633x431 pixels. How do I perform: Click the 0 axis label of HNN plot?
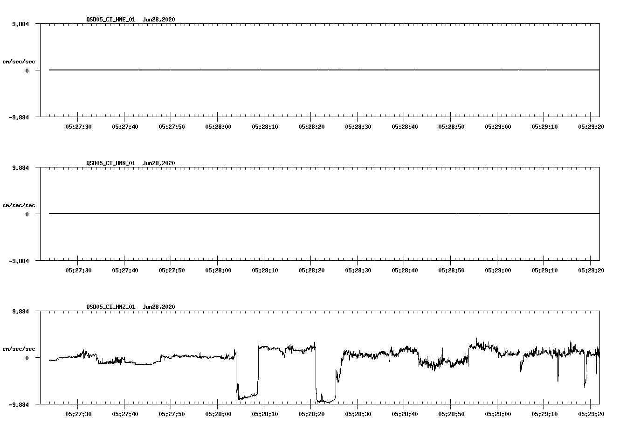pos(27,214)
